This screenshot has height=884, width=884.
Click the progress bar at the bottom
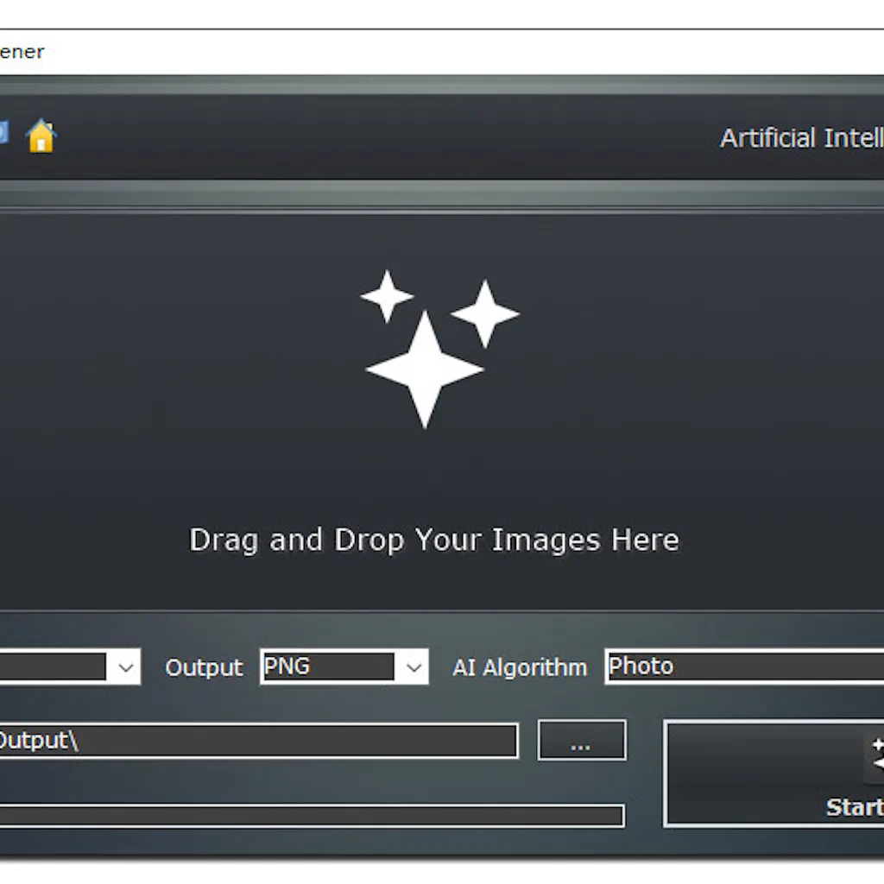pyautogui.click(x=311, y=815)
